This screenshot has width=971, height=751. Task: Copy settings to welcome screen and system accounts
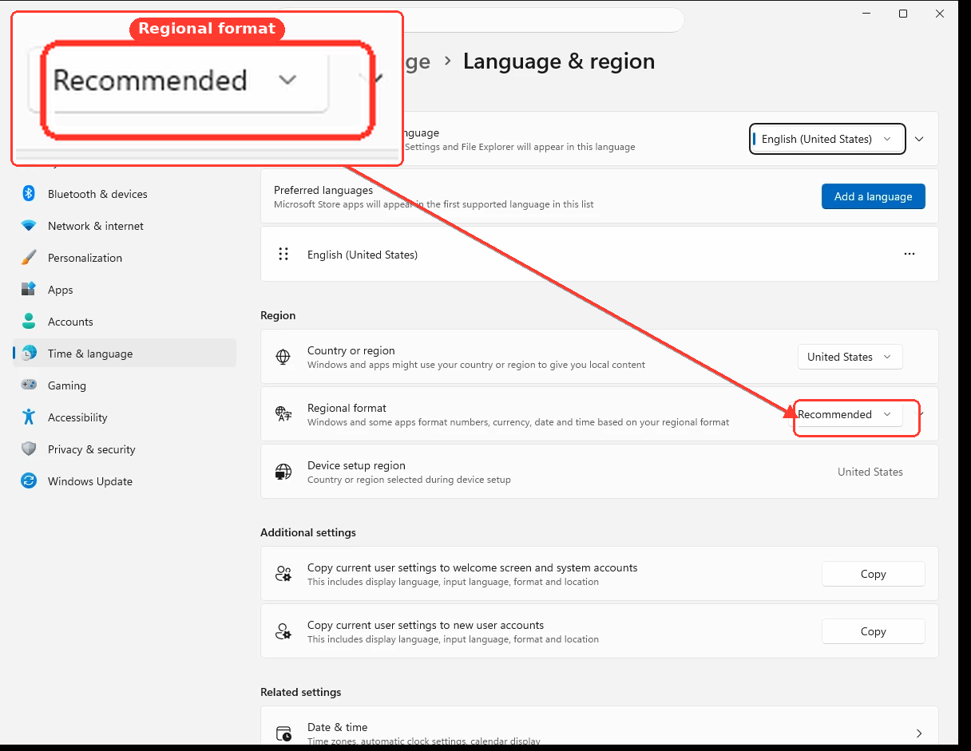[873, 574]
